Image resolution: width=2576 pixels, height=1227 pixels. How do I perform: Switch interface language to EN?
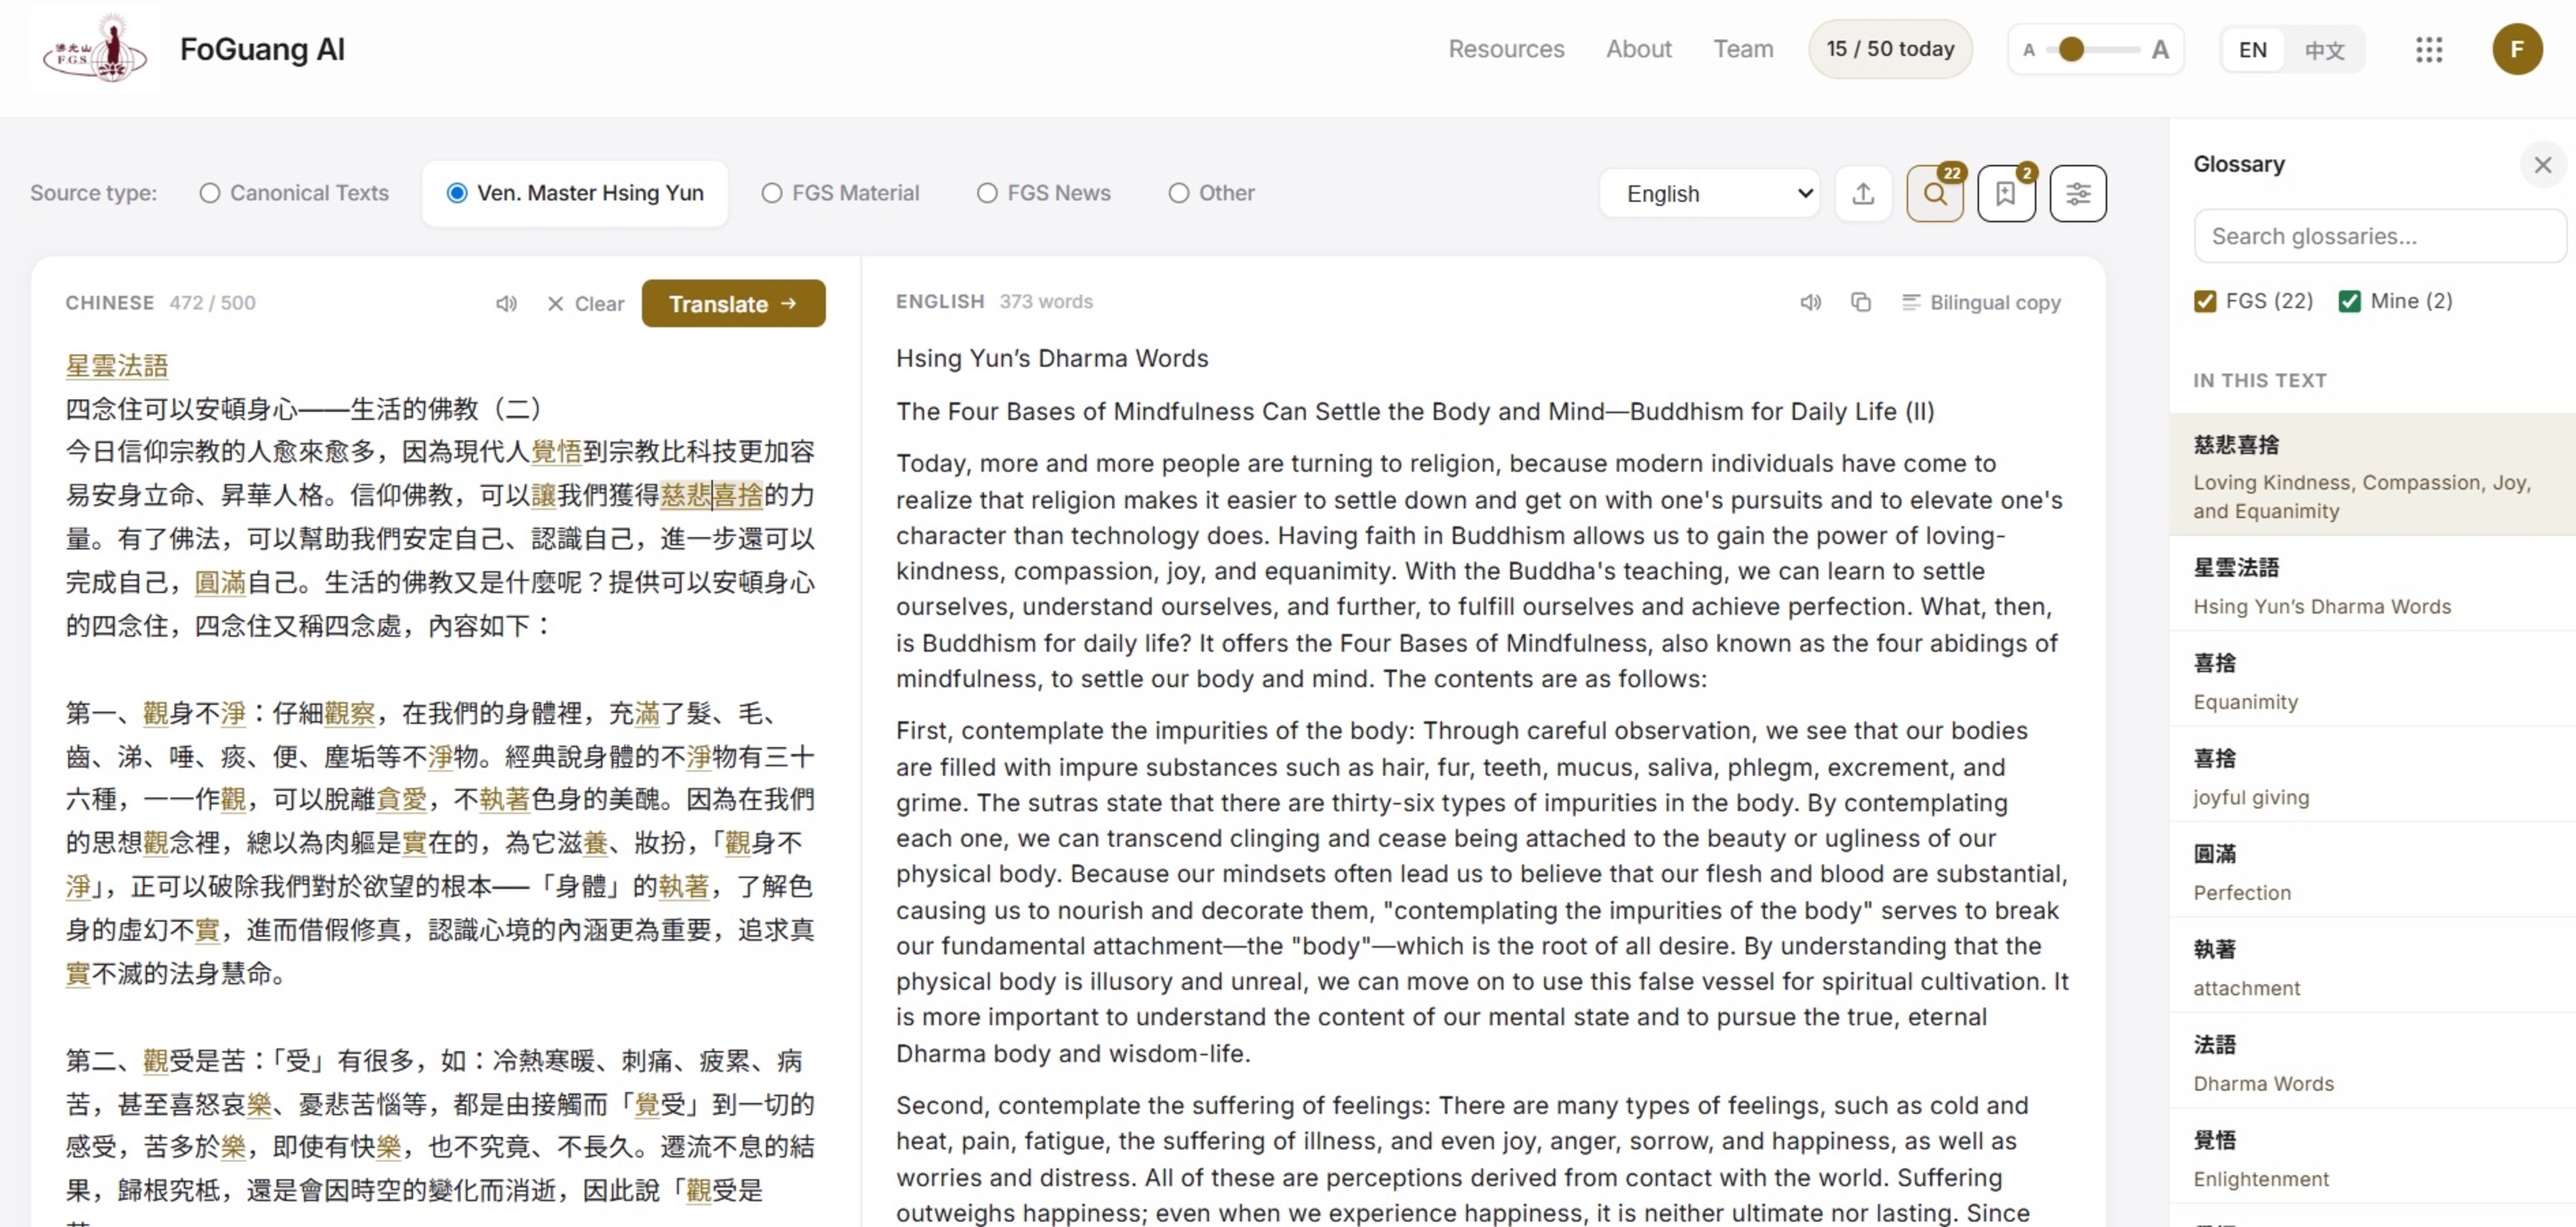2252,49
